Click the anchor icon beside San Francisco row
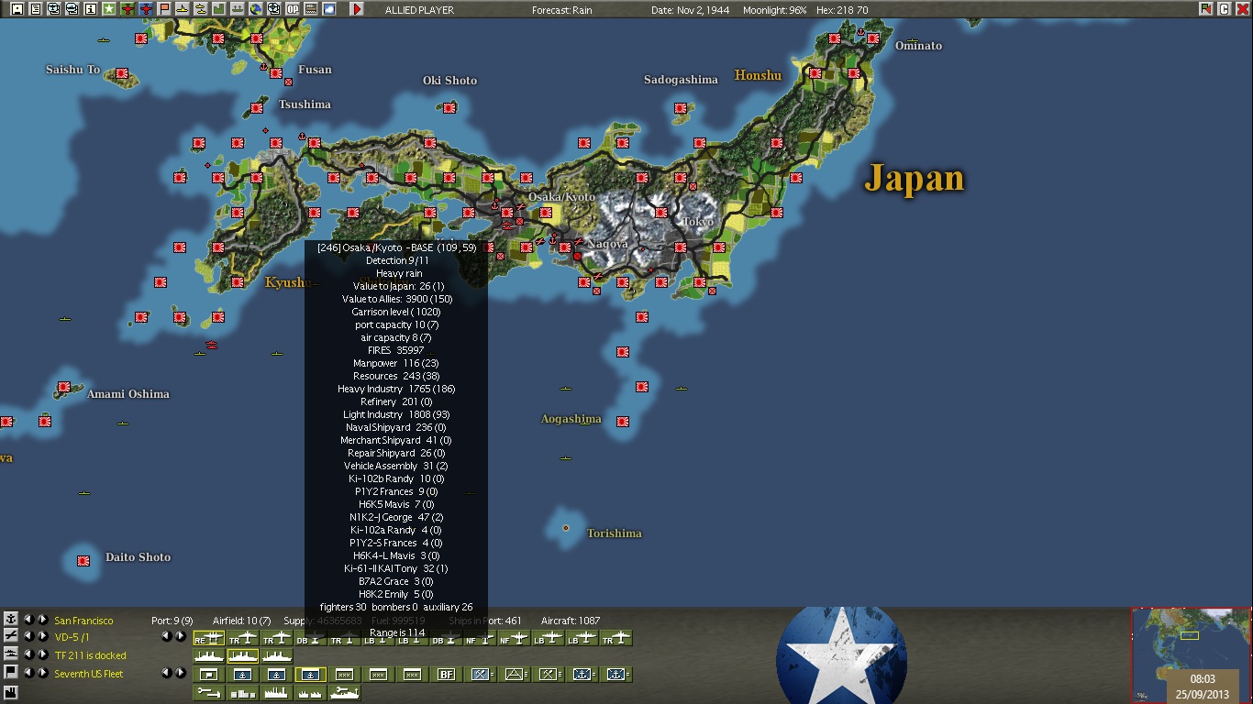This screenshot has width=1253, height=704. 11,619
